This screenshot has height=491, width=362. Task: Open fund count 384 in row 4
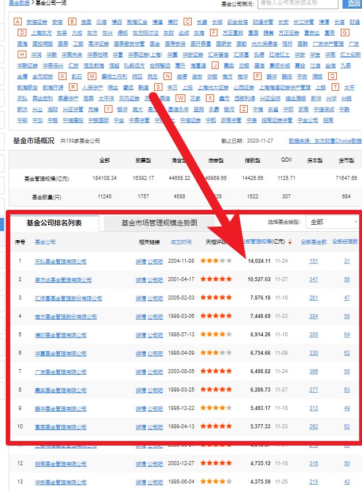[314, 316]
